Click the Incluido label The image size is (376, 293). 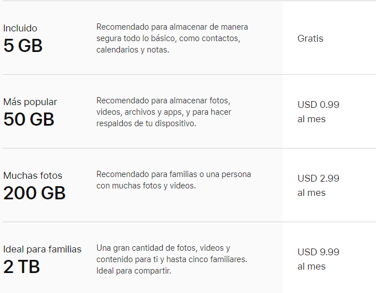point(20,28)
